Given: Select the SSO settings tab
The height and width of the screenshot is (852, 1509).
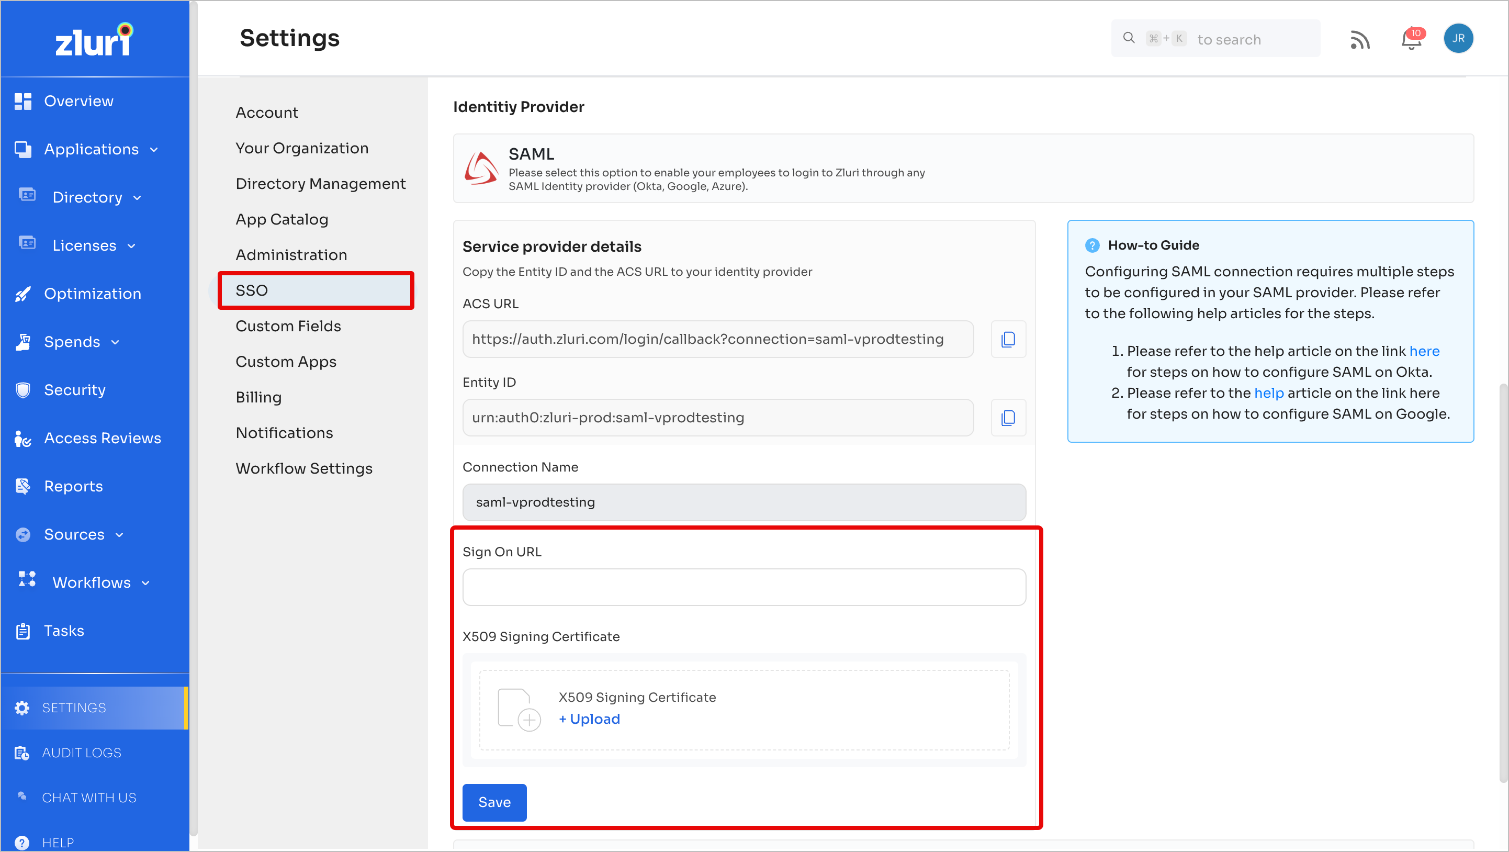Looking at the screenshot, I should tap(316, 290).
